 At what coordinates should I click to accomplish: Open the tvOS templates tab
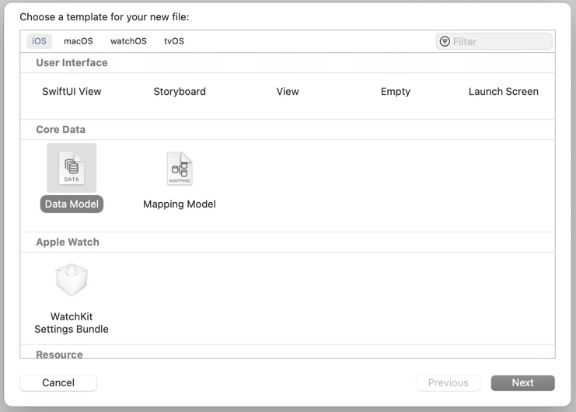(174, 41)
